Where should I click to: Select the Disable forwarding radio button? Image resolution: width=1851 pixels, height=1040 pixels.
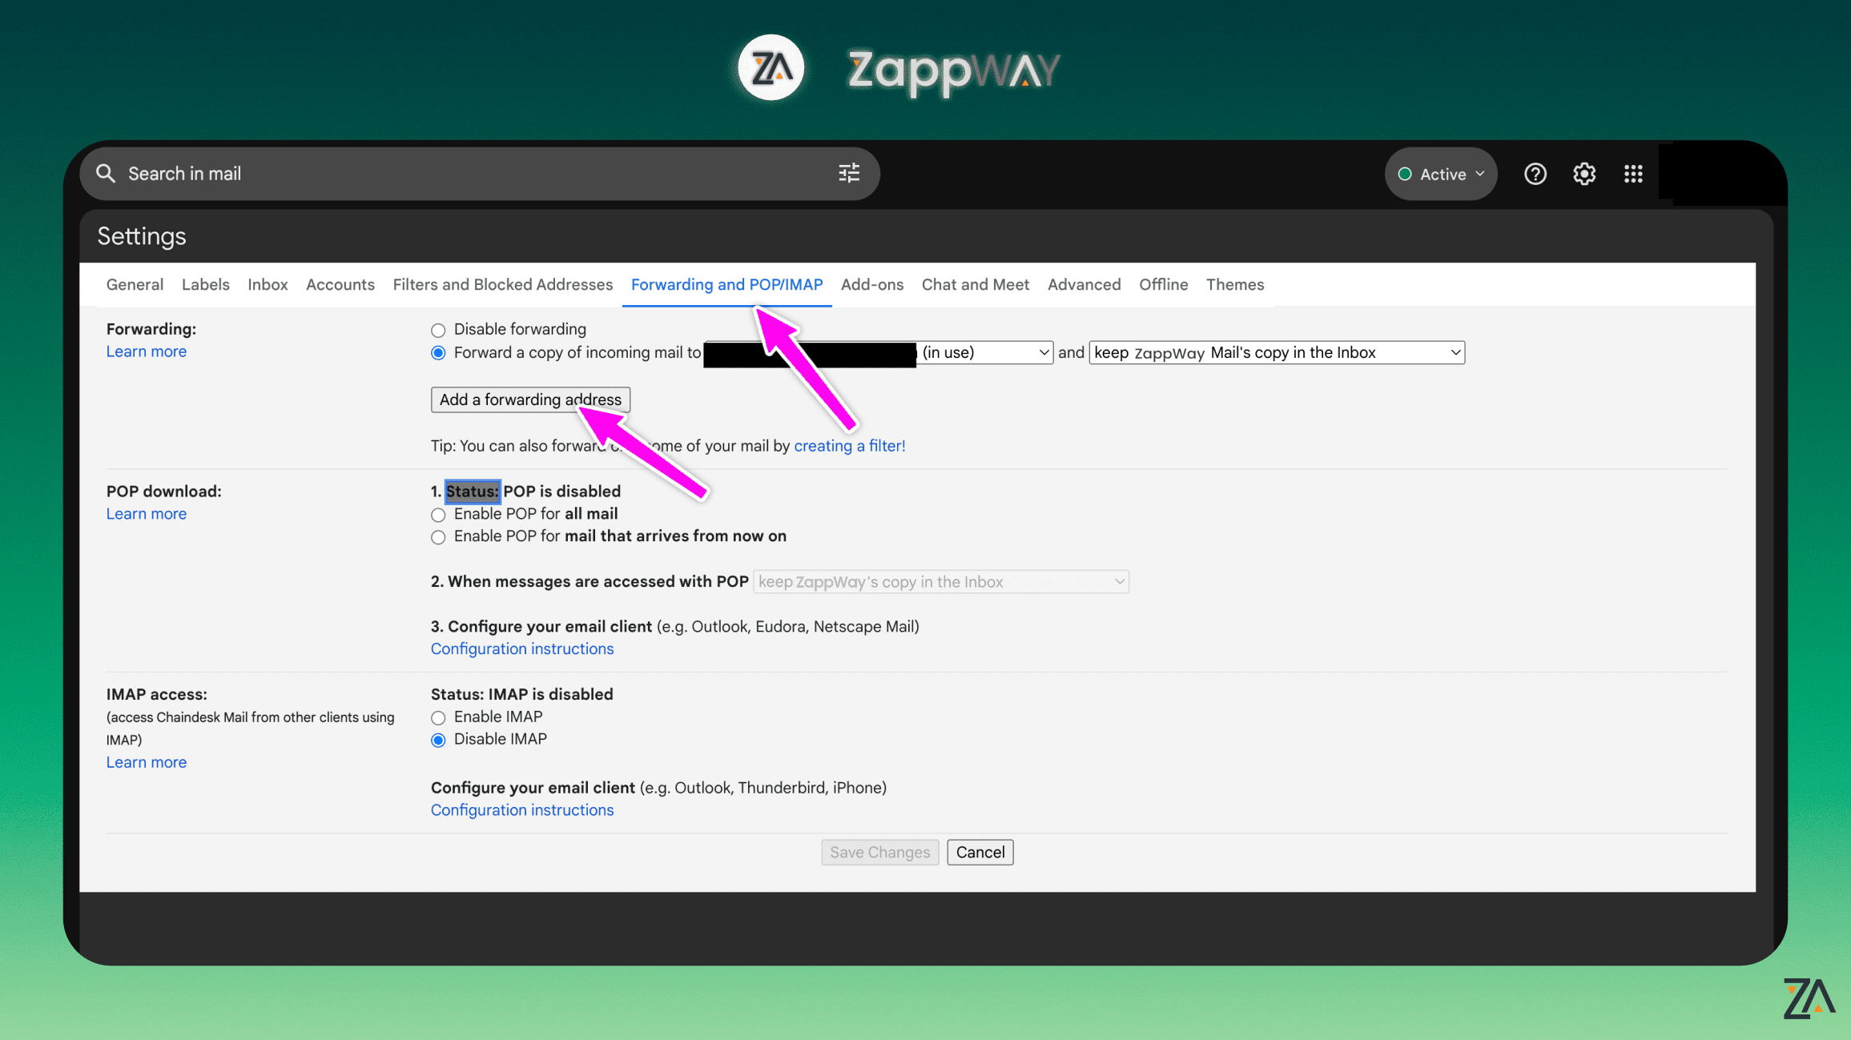pyautogui.click(x=438, y=329)
